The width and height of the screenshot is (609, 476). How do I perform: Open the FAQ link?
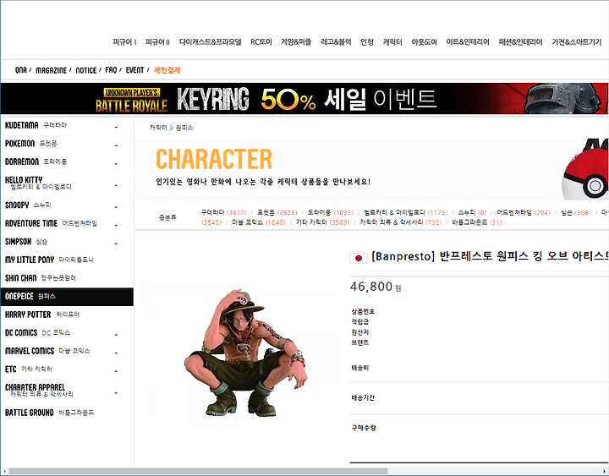click(111, 70)
